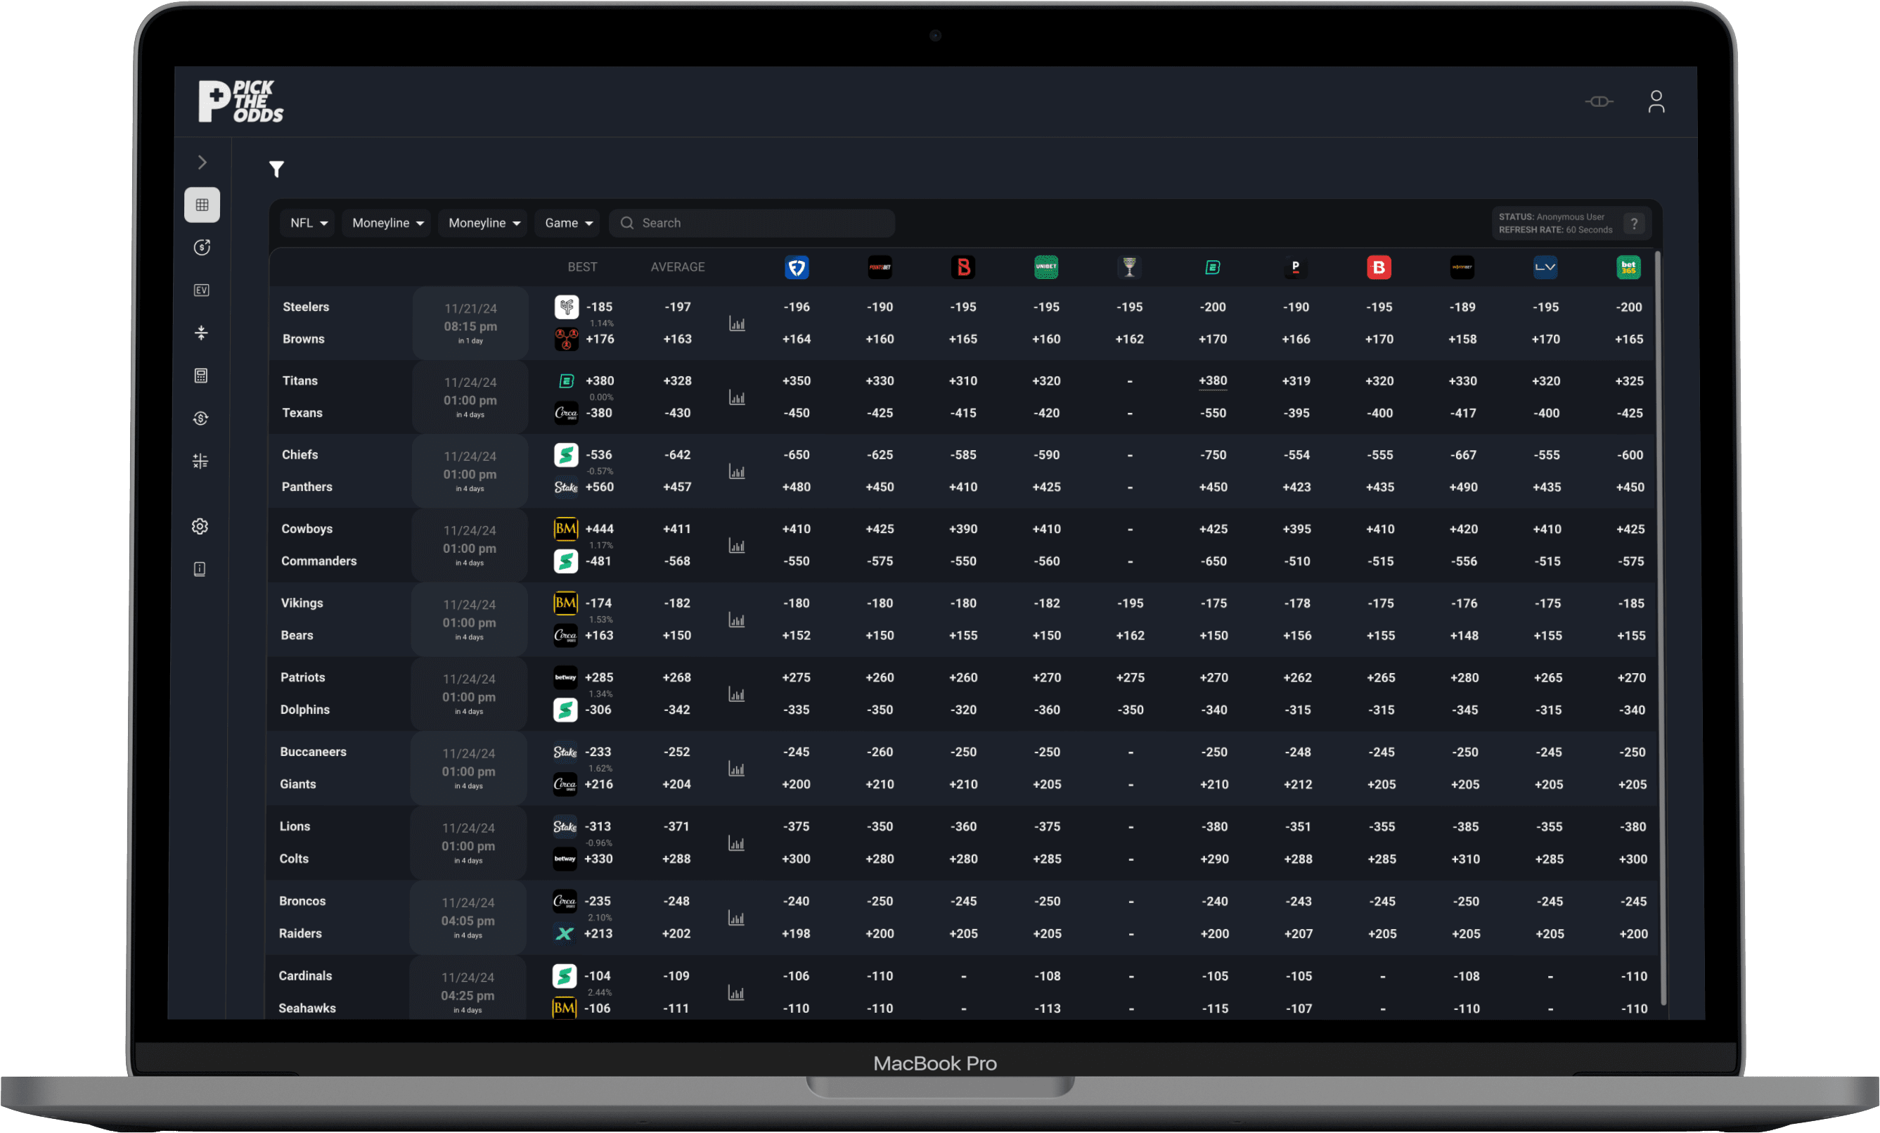Click the question mark help button

1633,223
